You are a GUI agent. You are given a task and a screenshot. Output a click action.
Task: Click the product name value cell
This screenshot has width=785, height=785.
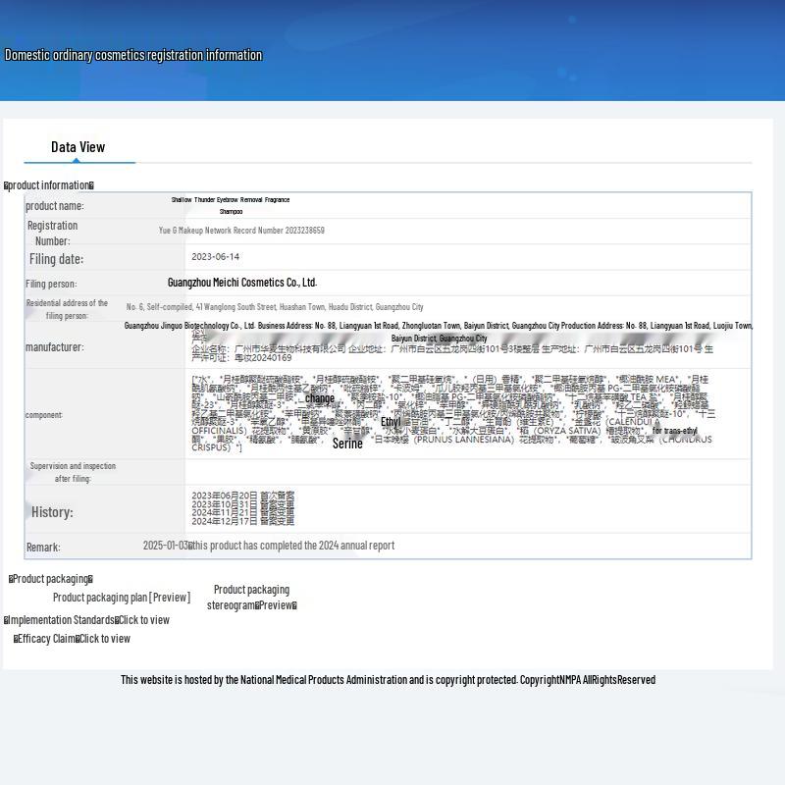pyautogui.click(x=231, y=205)
